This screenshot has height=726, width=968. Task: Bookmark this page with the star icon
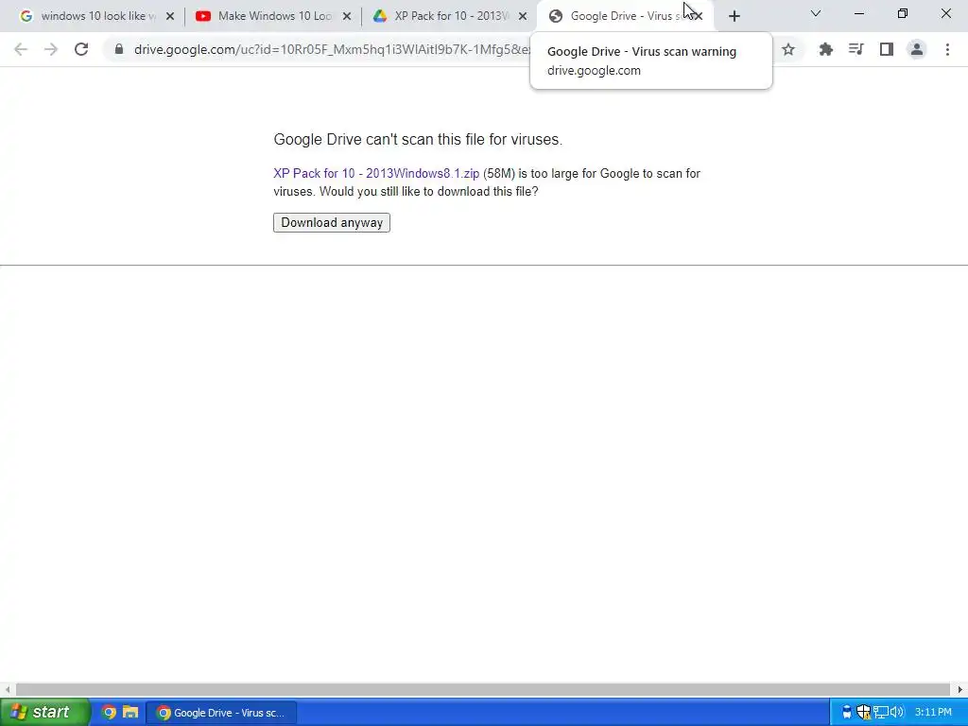pyautogui.click(x=788, y=49)
